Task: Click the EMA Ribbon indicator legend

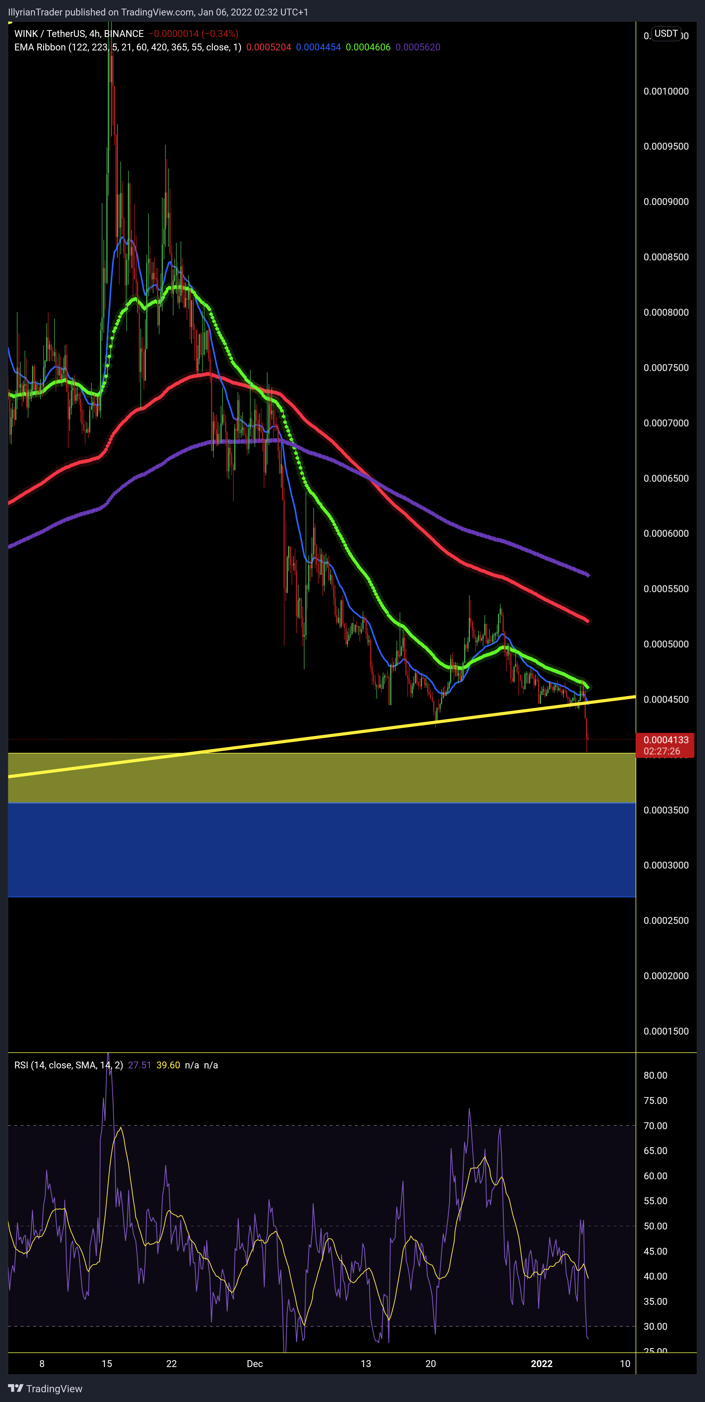Action: (127, 47)
